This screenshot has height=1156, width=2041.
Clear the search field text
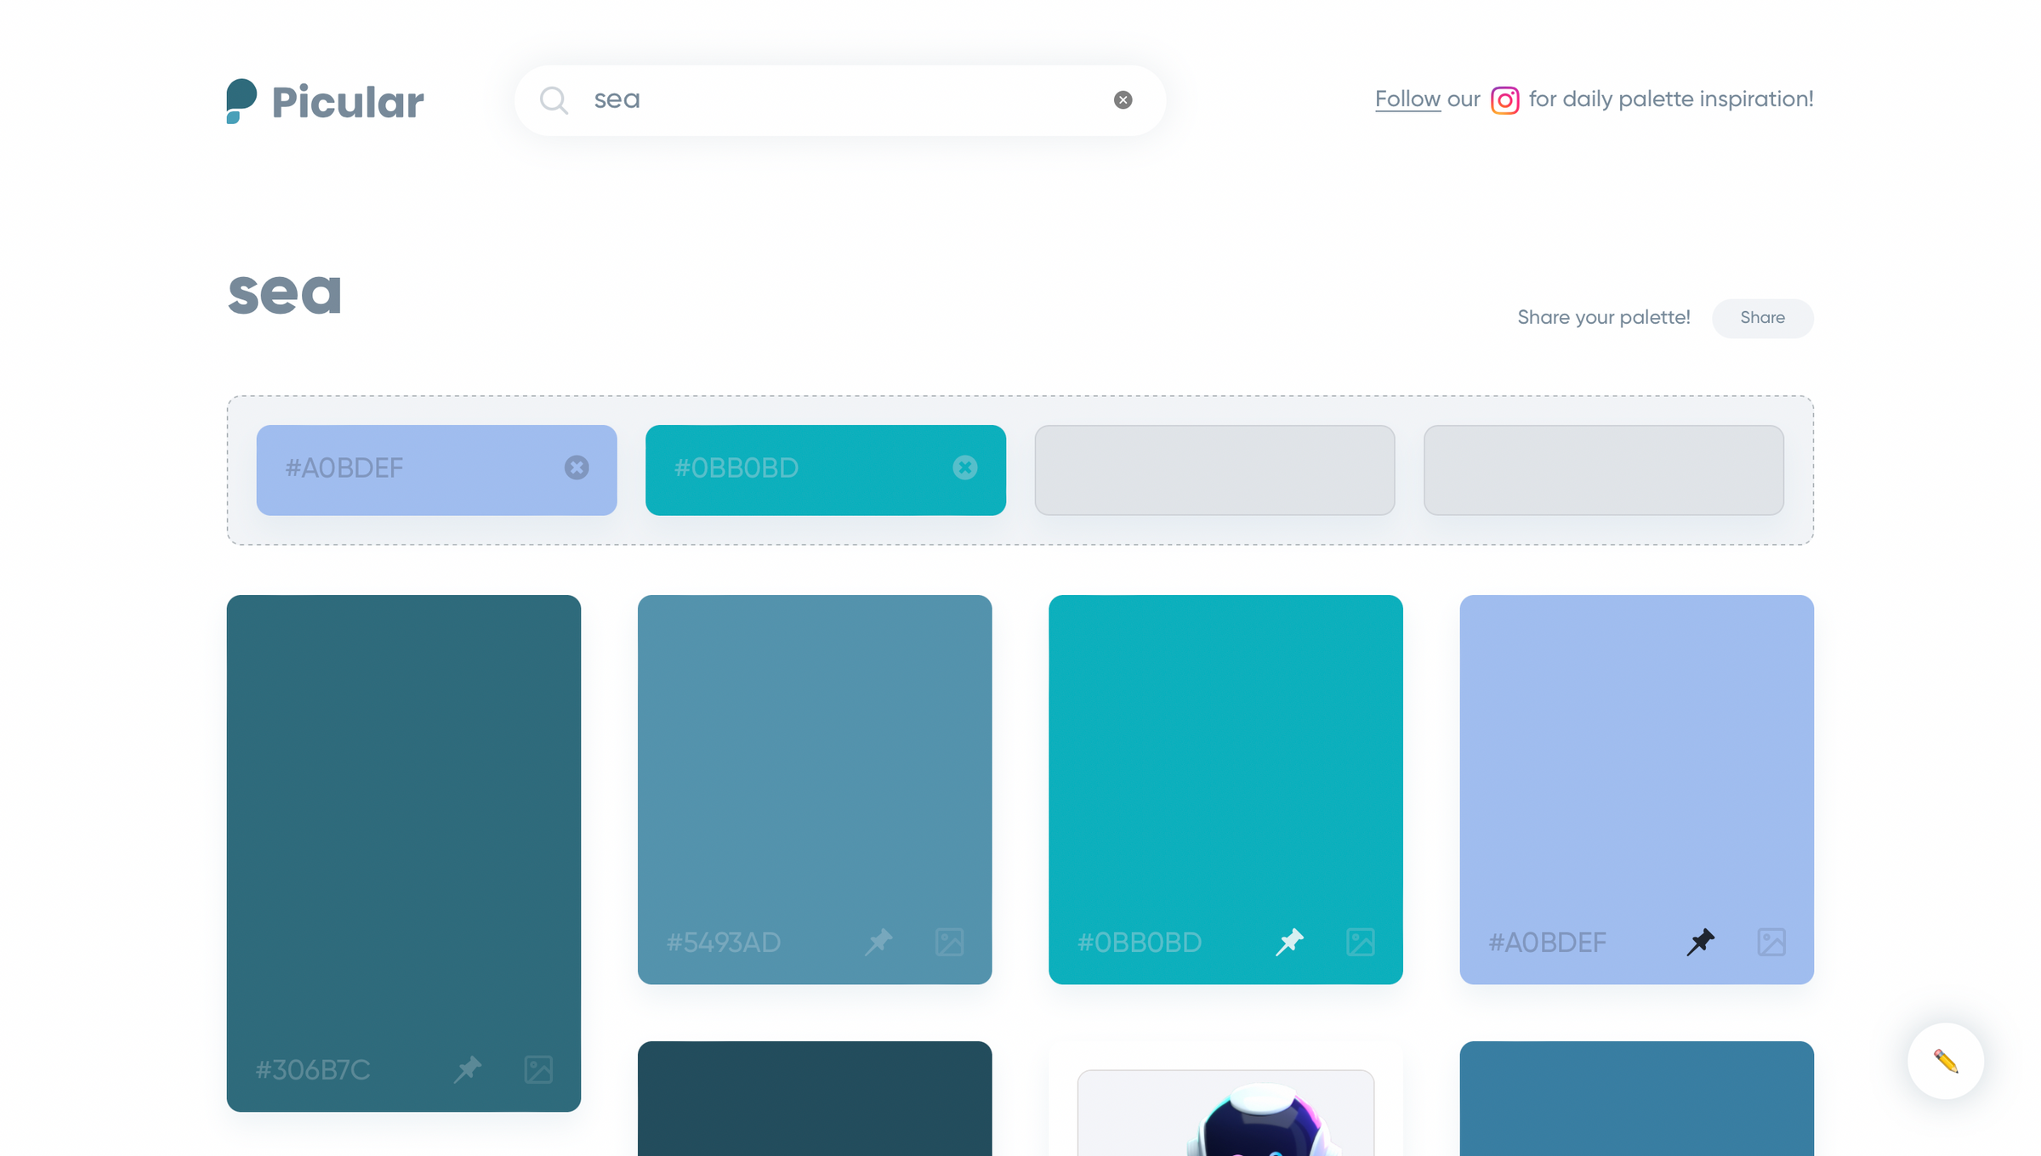pyautogui.click(x=1123, y=100)
